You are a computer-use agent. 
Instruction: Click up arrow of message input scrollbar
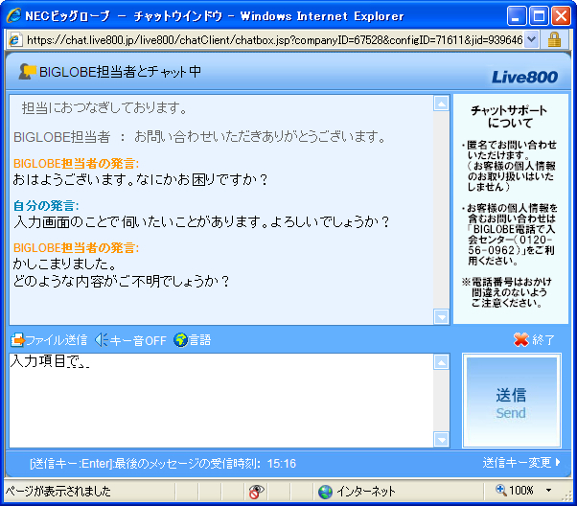click(441, 361)
